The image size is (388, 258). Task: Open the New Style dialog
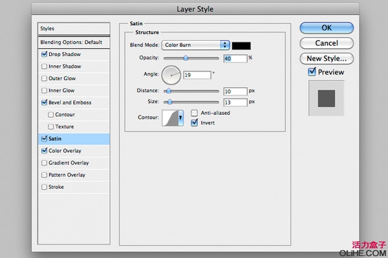327,59
